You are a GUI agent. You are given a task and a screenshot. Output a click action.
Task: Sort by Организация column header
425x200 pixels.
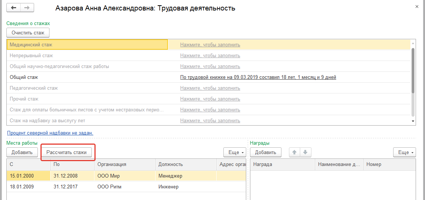tap(112, 164)
